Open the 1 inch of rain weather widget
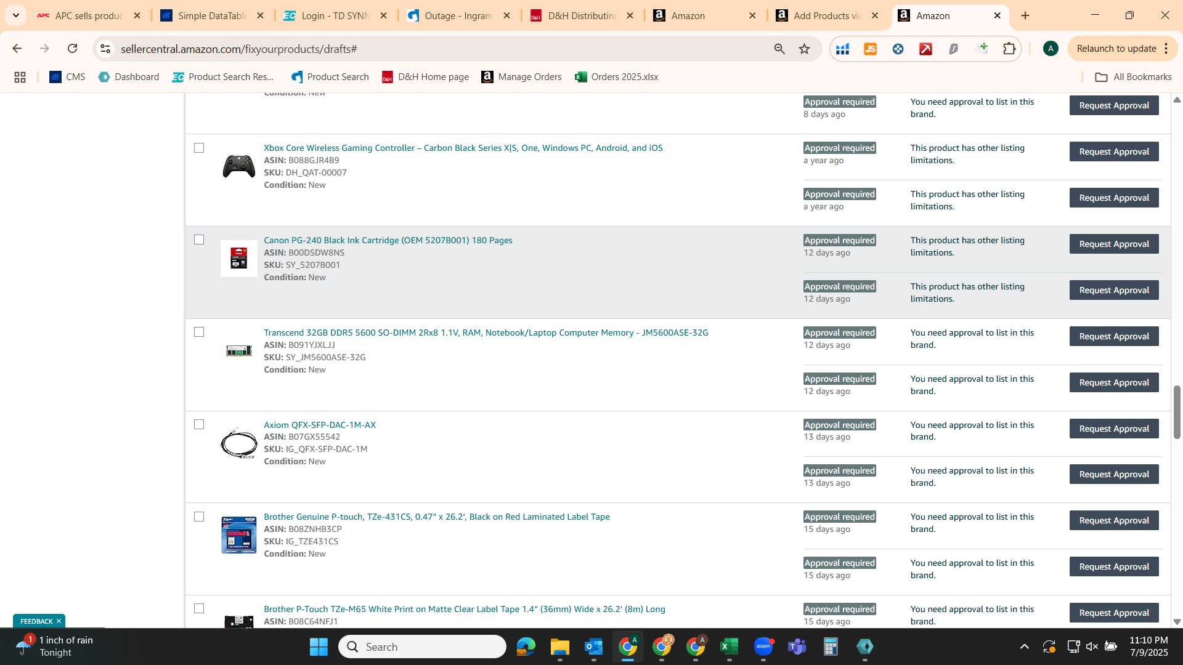 pos(54,647)
